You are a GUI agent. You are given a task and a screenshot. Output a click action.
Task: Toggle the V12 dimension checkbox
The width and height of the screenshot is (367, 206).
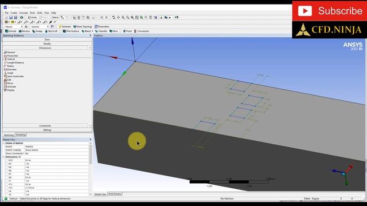(7, 188)
